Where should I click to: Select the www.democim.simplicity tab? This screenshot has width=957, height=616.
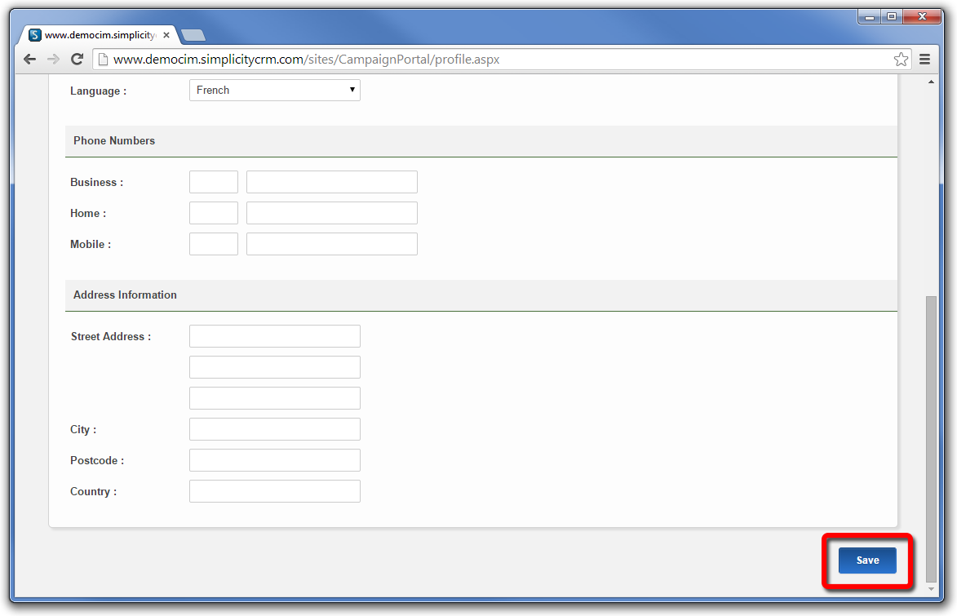98,35
